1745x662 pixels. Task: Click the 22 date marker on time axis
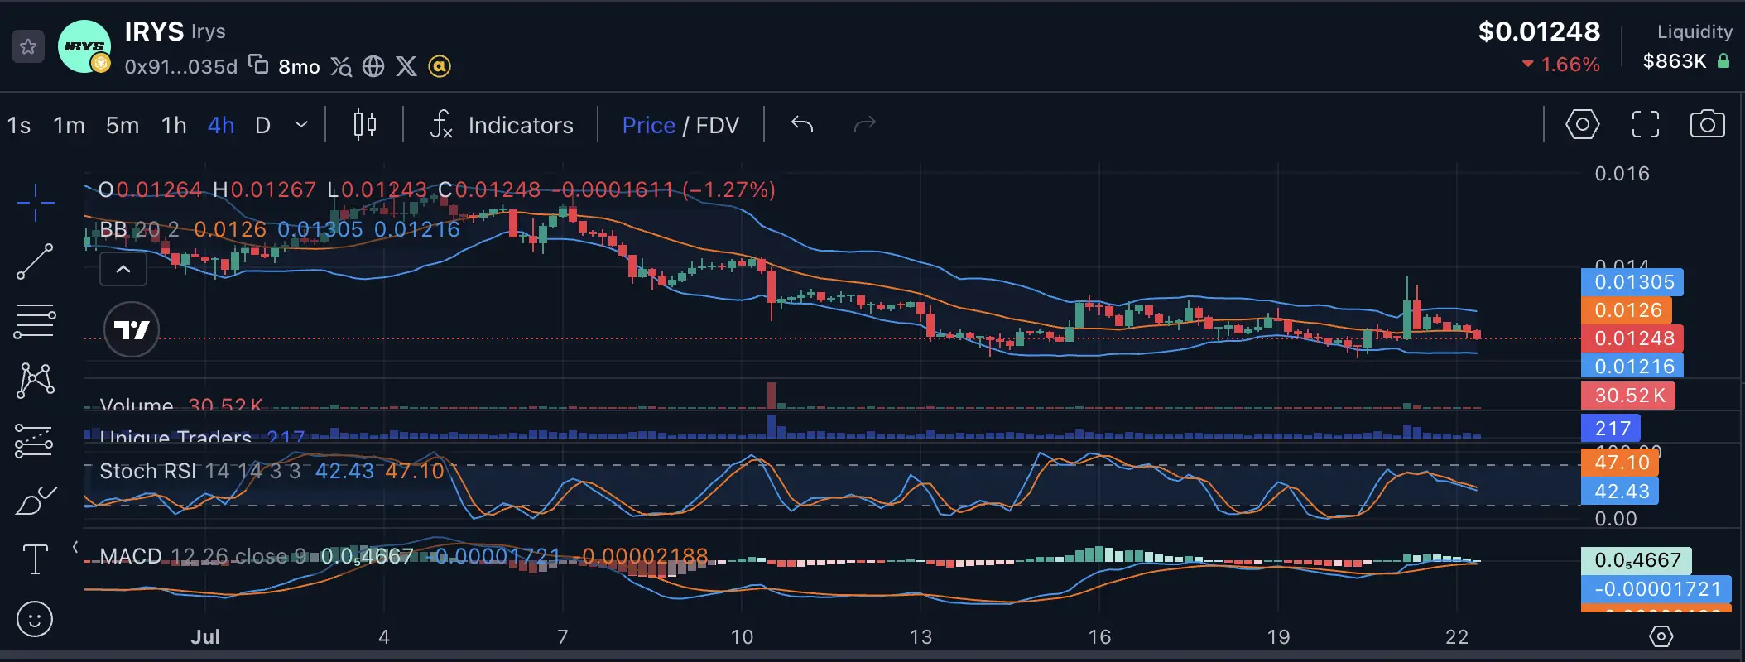click(1457, 636)
